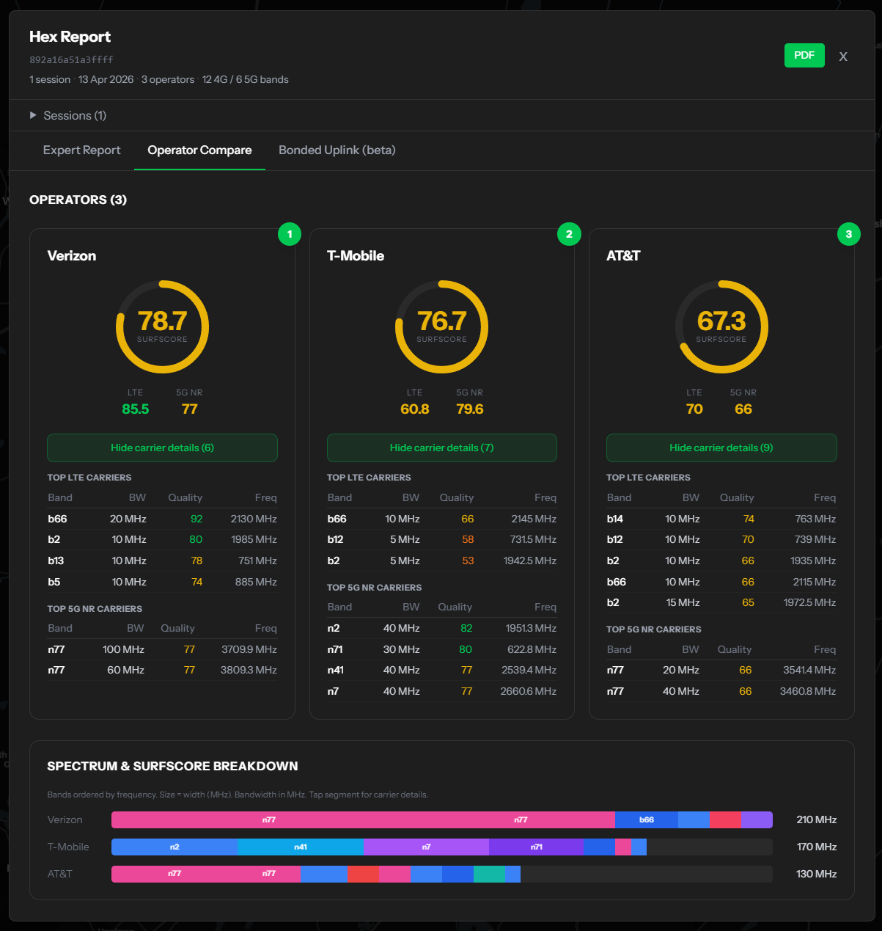
Task: Click the AT&T 67.3 SurfScore gauge
Action: 721,326
